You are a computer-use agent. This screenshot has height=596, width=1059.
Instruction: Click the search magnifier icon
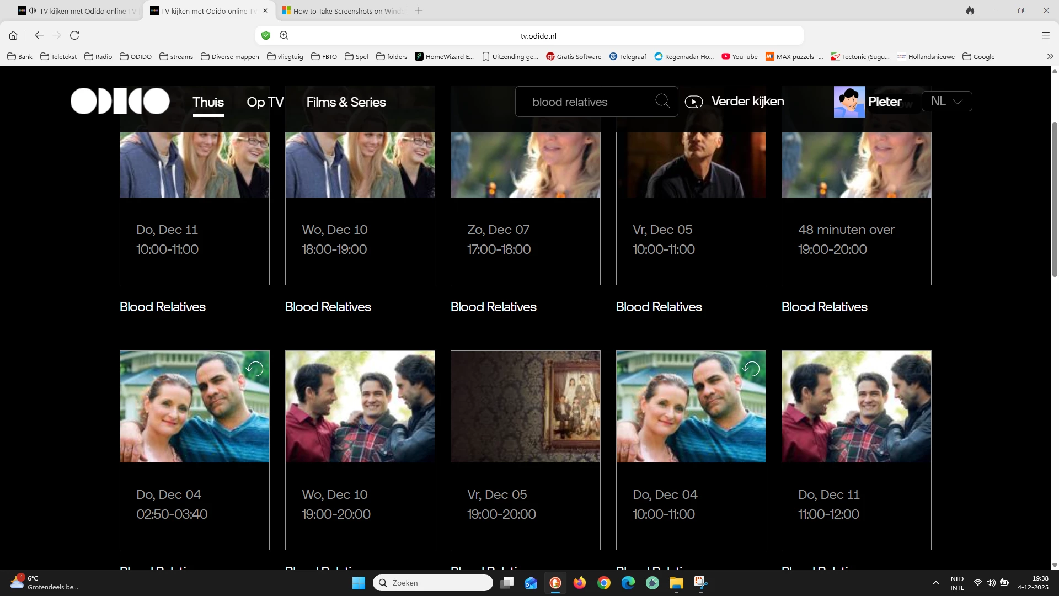[x=662, y=101]
